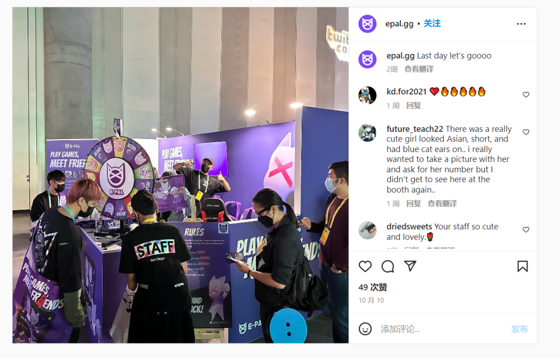Open the three-dot more options menu
The width and height of the screenshot is (560, 359).
click(521, 24)
